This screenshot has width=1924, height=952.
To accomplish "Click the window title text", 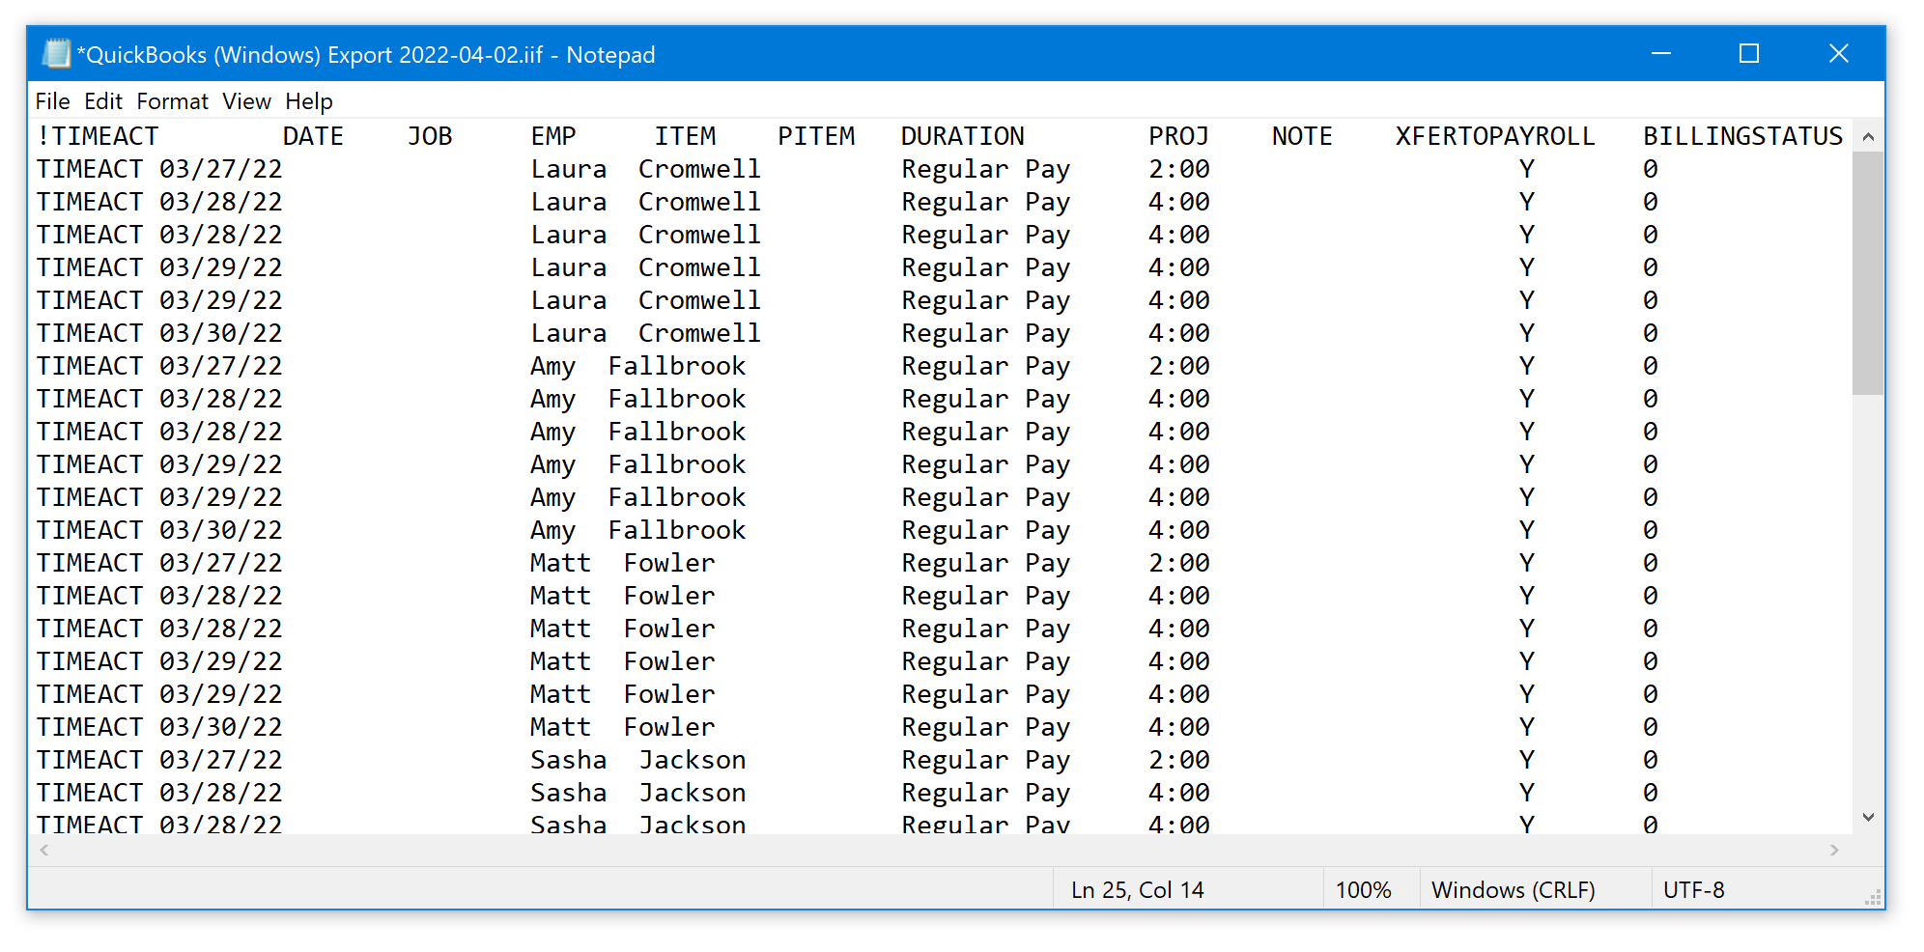I will 366,54.
